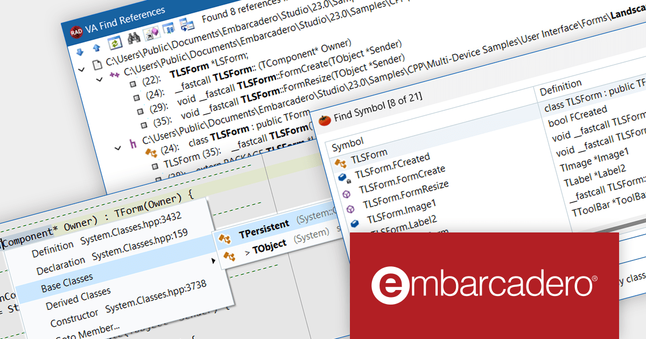
Task: Refresh the VA Find References results
Action: (x=115, y=44)
